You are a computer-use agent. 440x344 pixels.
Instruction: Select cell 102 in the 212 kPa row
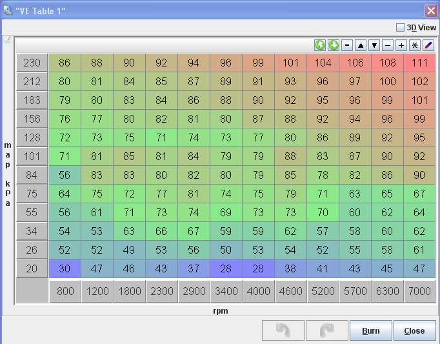pos(419,81)
